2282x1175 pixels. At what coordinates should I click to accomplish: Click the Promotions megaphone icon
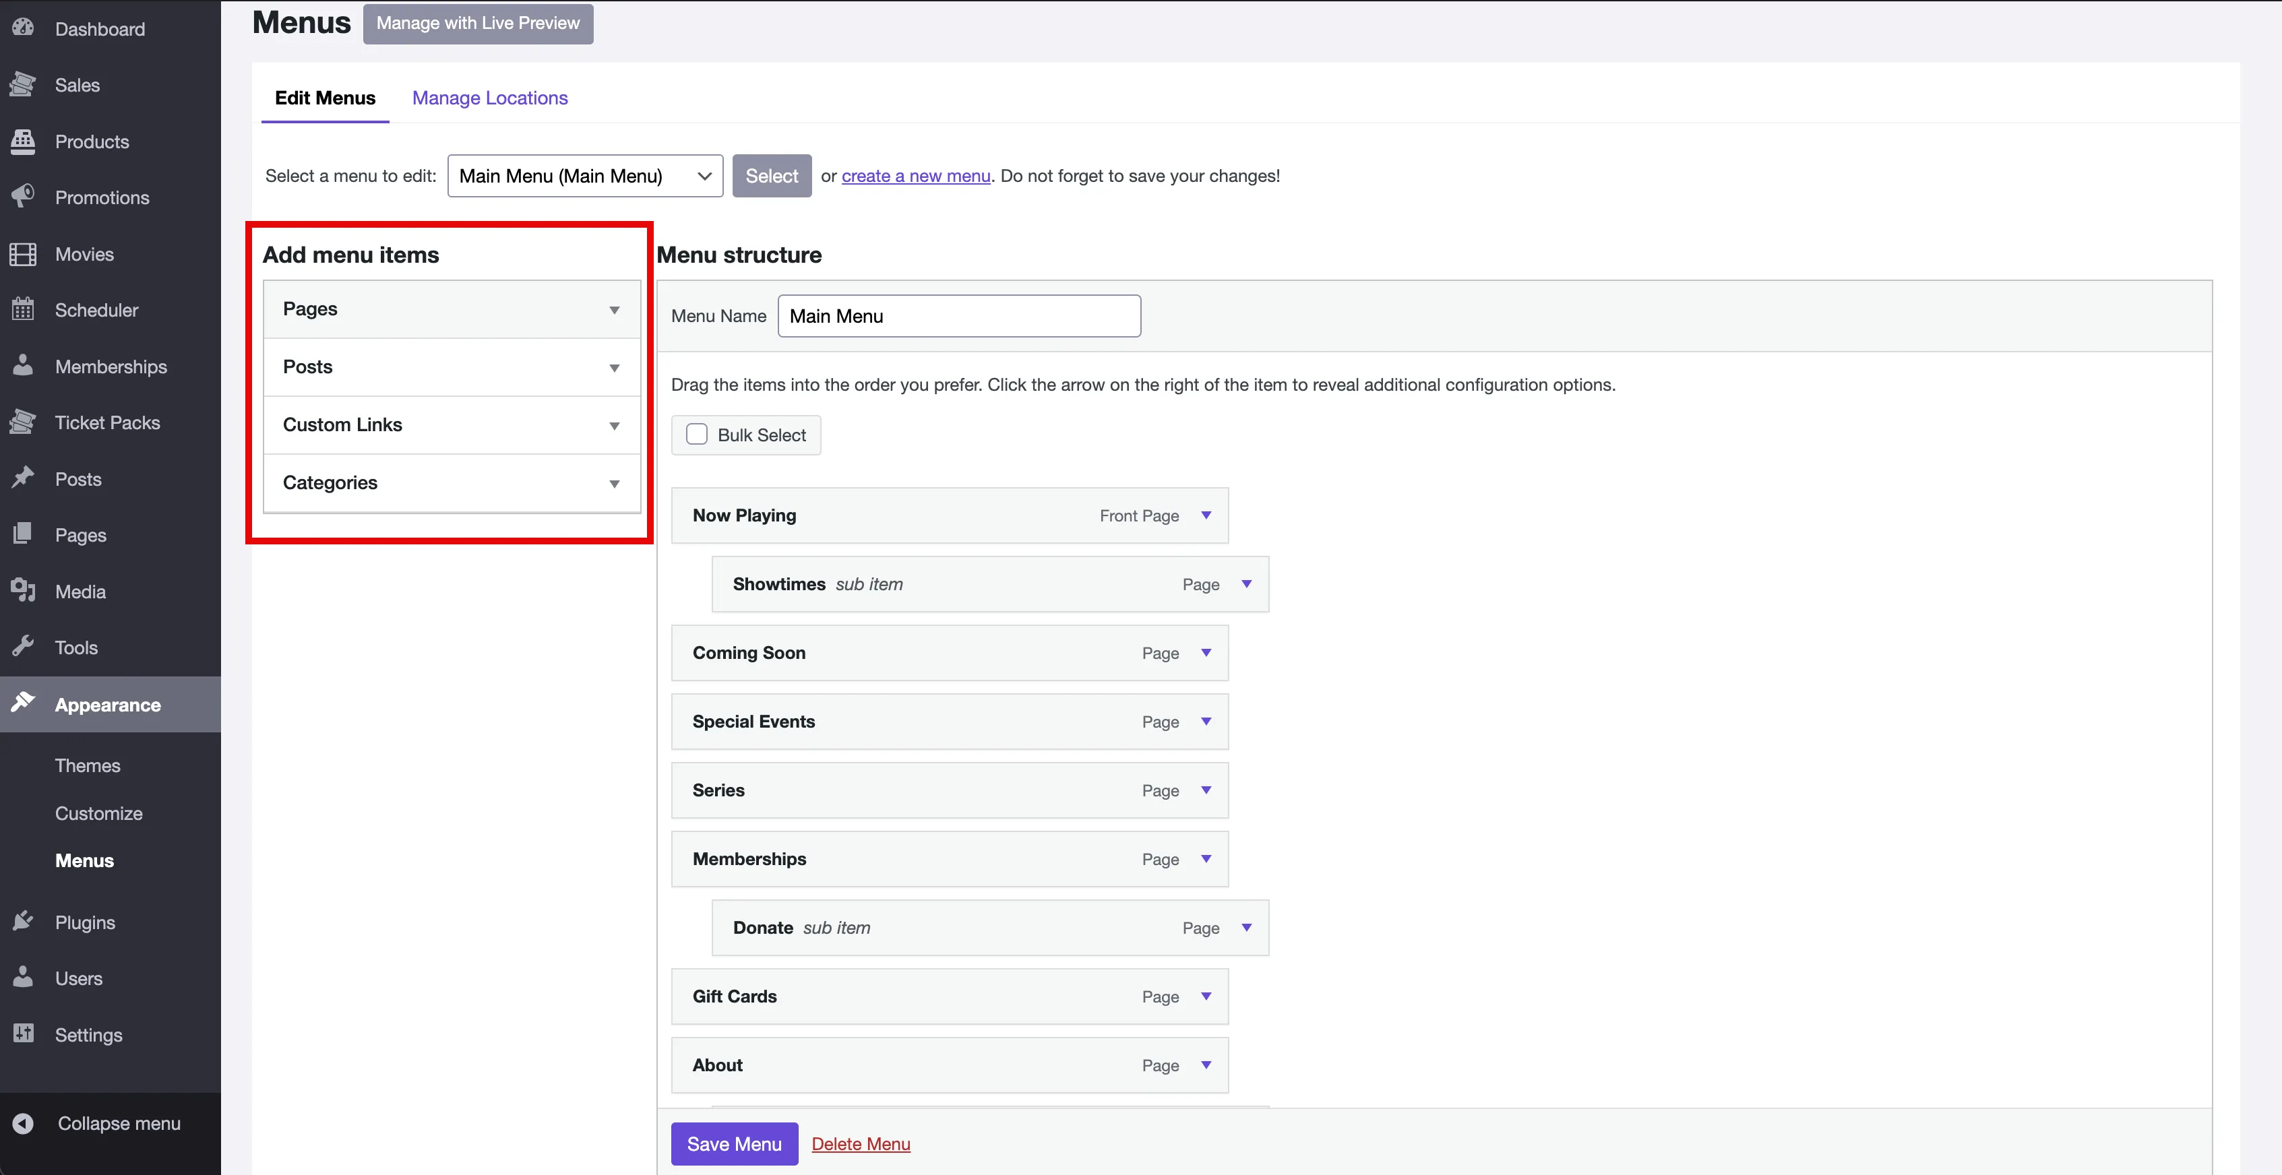(23, 197)
